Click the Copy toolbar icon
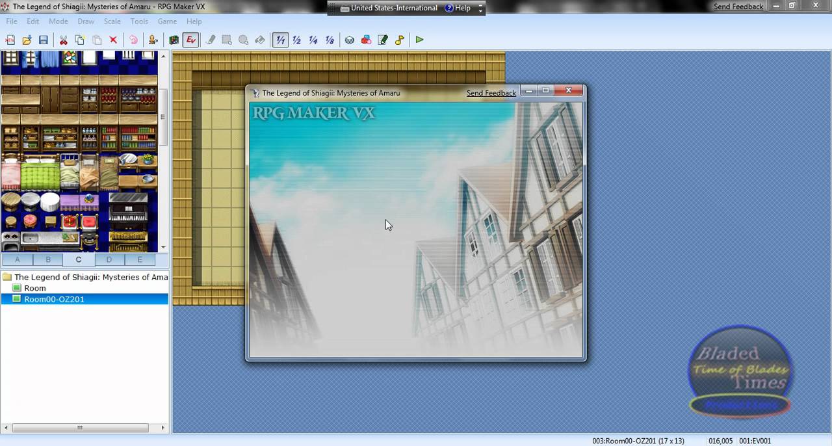The image size is (832, 446). (x=80, y=40)
